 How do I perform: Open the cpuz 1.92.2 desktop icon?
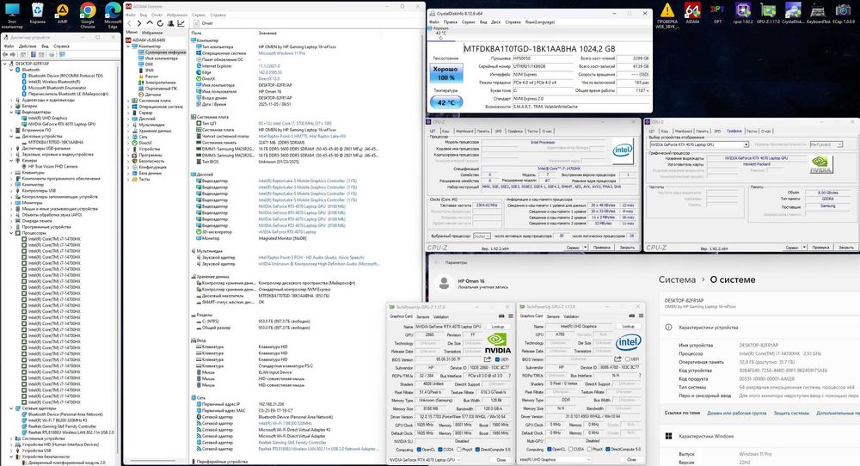tap(743, 13)
